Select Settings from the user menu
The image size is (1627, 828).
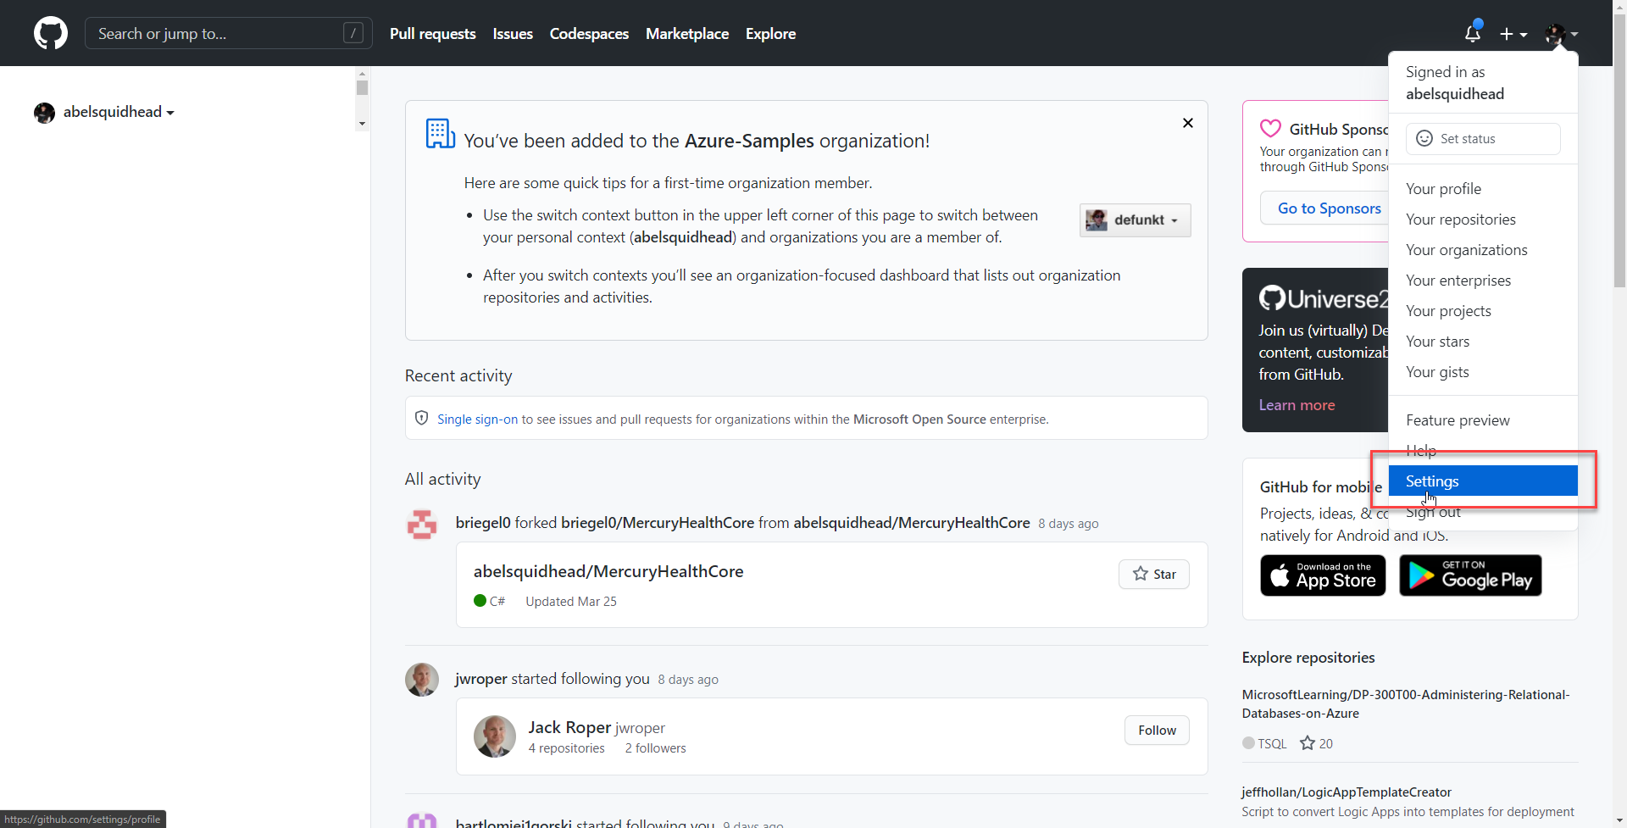point(1432,481)
